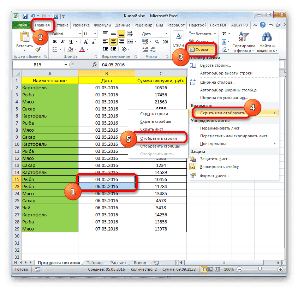Click the increase font size (А) icon

click(x=85, y=41)
